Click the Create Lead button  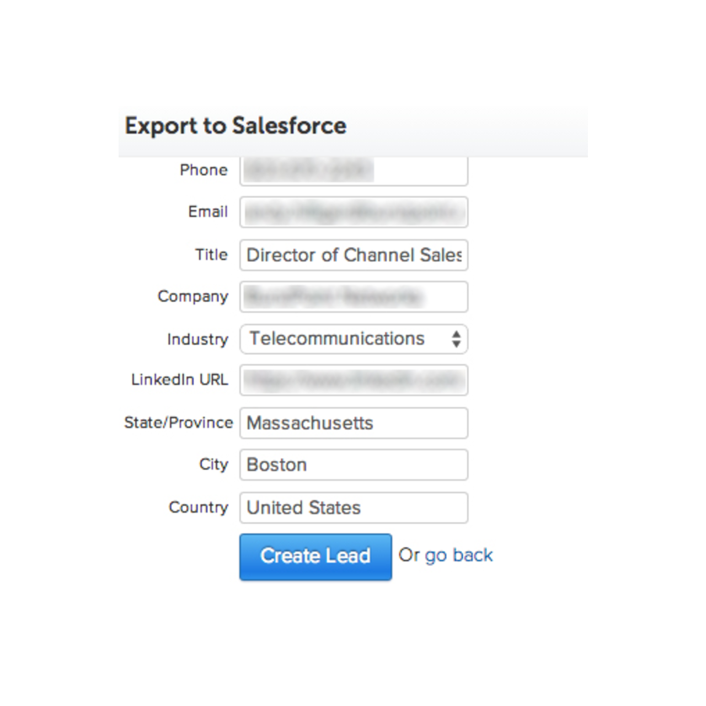point(315,557)
